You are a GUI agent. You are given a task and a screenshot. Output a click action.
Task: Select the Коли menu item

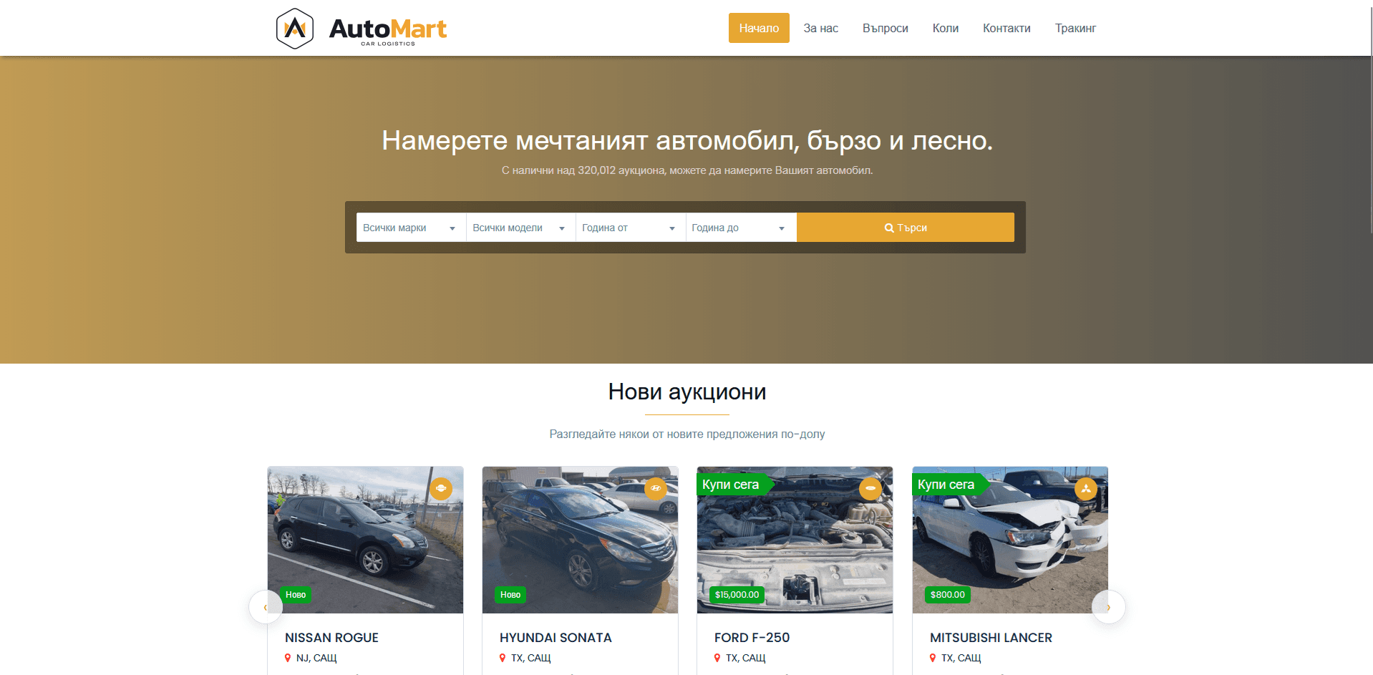pos(945,28)
